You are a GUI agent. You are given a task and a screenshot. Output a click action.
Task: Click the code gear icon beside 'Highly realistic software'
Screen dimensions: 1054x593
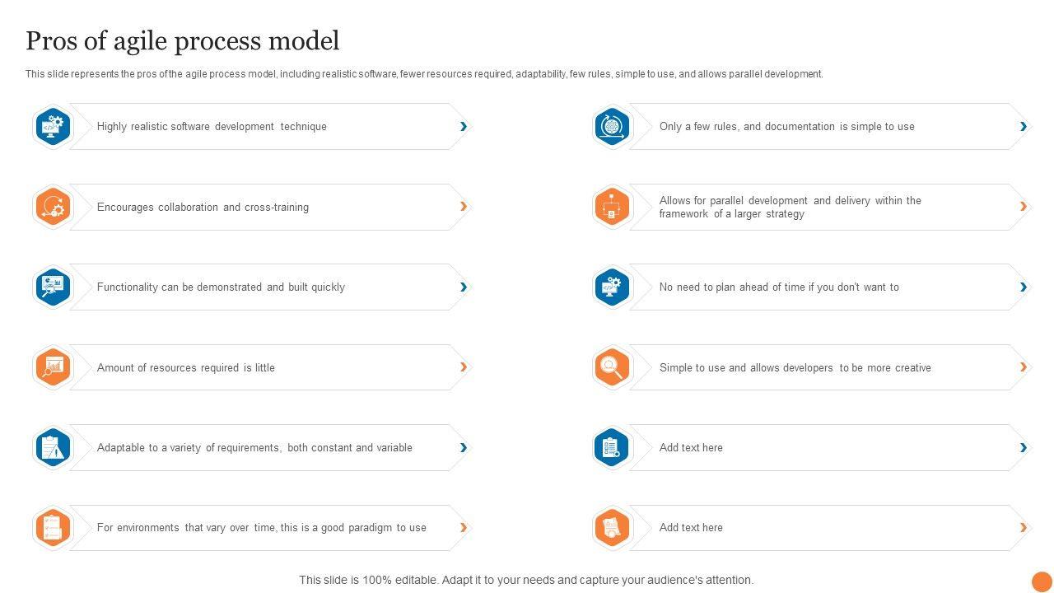point(53,126)
